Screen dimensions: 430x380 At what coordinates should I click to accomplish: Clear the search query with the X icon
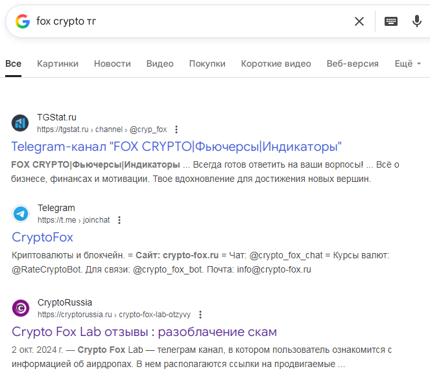pyautogui.click(x=359, y=21)
